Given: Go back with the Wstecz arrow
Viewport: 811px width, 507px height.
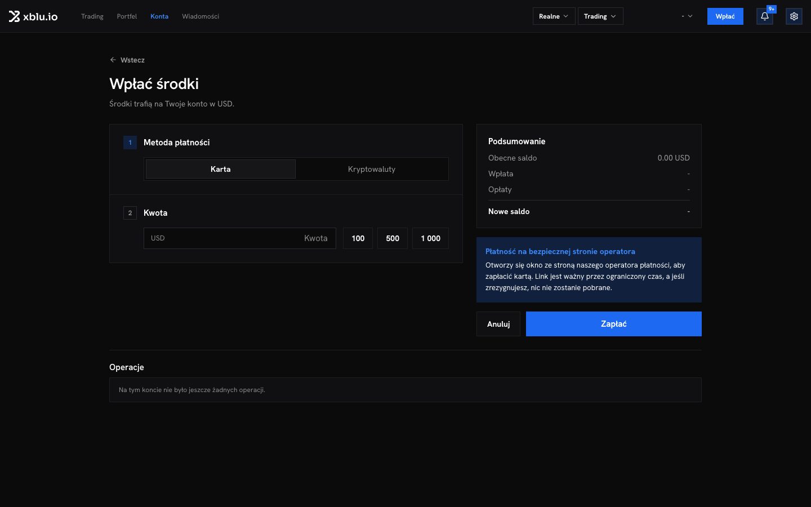Looking at the screenshot, I should point(127,60).
